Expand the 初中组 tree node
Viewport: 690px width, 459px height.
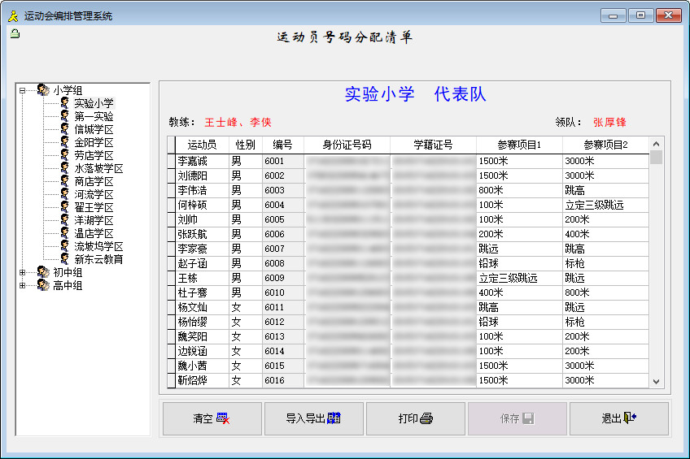point(23,272)
